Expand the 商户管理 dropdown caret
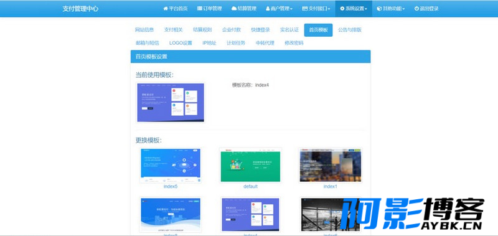 click(x=291, y=9)
